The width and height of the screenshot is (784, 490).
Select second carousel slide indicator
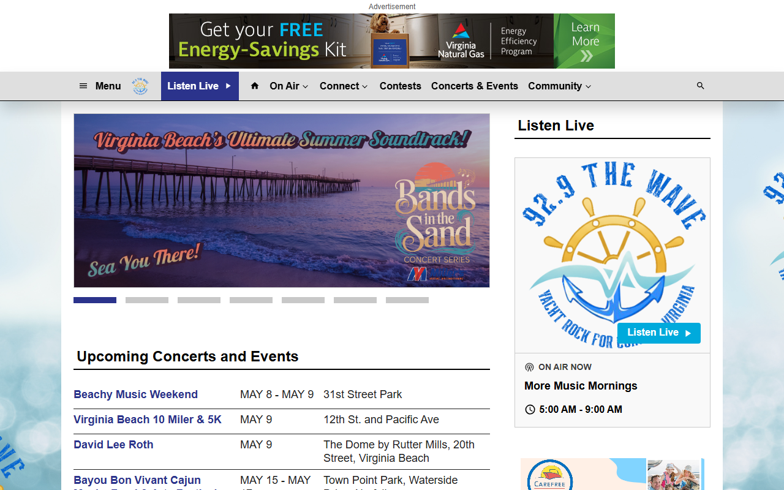tap(147, 300)
